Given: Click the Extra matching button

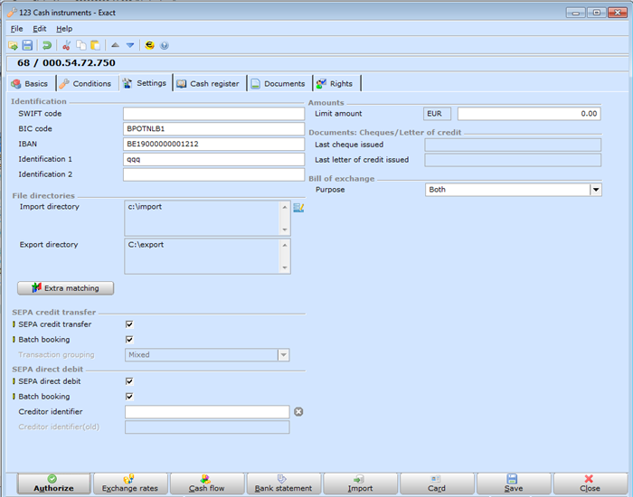Looking at the screenshot, I should (66, 288).
